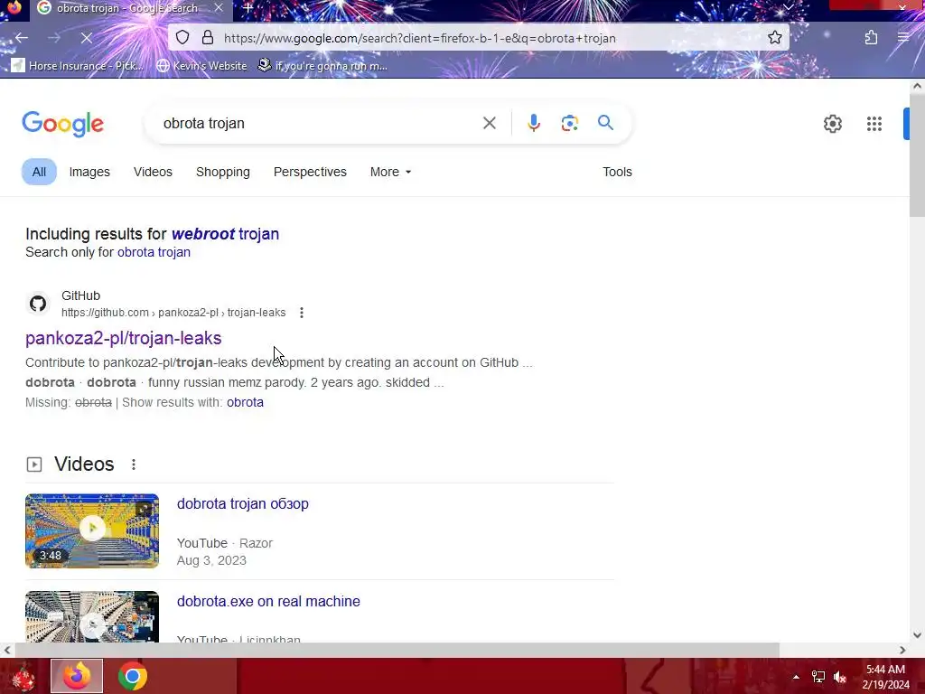925x694 pixels.
Task: Click the scroll right arrow
Action: click(x=902, y=650)
